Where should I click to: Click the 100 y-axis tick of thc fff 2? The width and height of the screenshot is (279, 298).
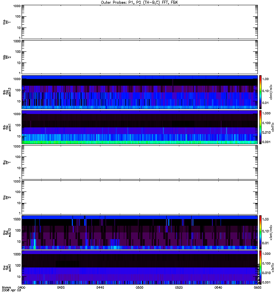[18, 192]
